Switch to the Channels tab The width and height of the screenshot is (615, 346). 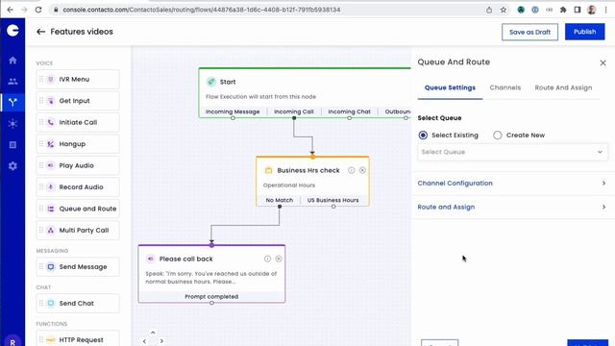pyautogui.click(x=505, y=87)
